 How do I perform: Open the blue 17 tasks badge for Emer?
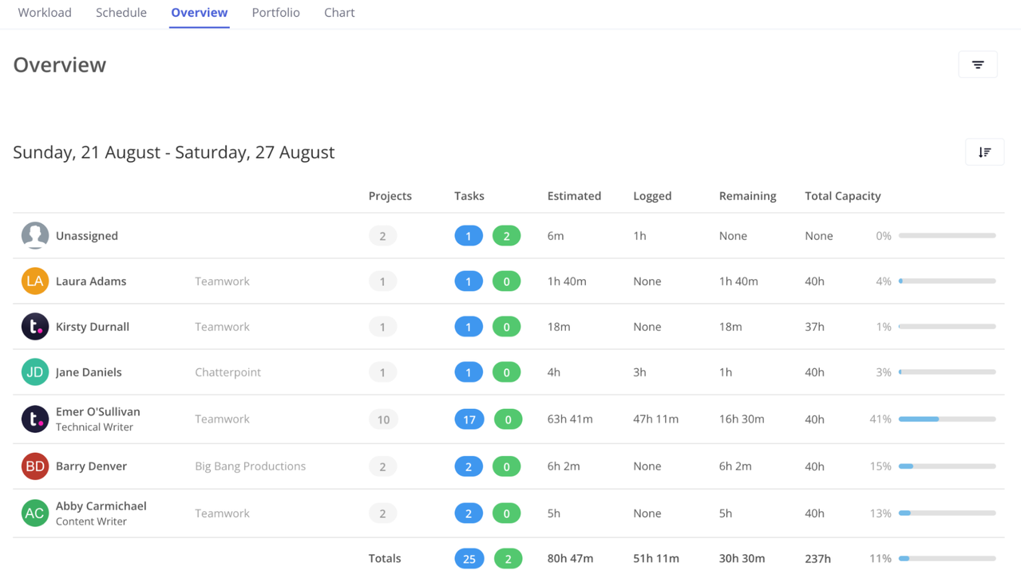tap(469, 419)
